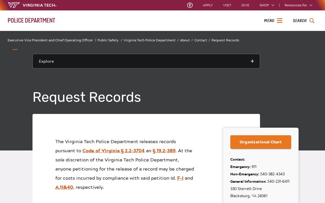This screenshot has height=203, width=325.
Task: Click the Non-Emergency number 540-382-4343
Action: click(272, 174)
